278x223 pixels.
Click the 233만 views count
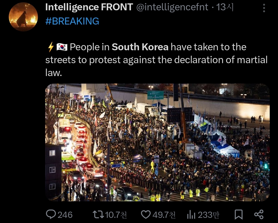pyautogui.click(x=208, y=215)
